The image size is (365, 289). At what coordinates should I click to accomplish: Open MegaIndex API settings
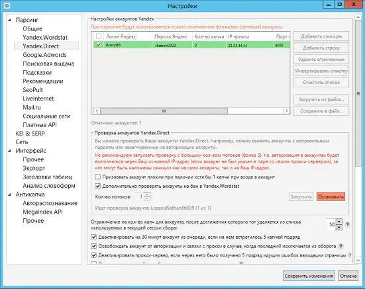(42, 212)
